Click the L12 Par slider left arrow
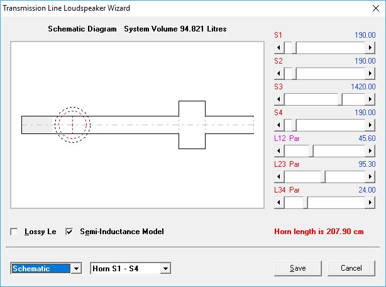The height and width of the screenshot is (287, 386). pyautogui.click(x=279, y=151)
